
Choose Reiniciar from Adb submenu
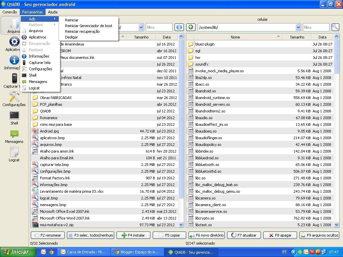point(72,20)
